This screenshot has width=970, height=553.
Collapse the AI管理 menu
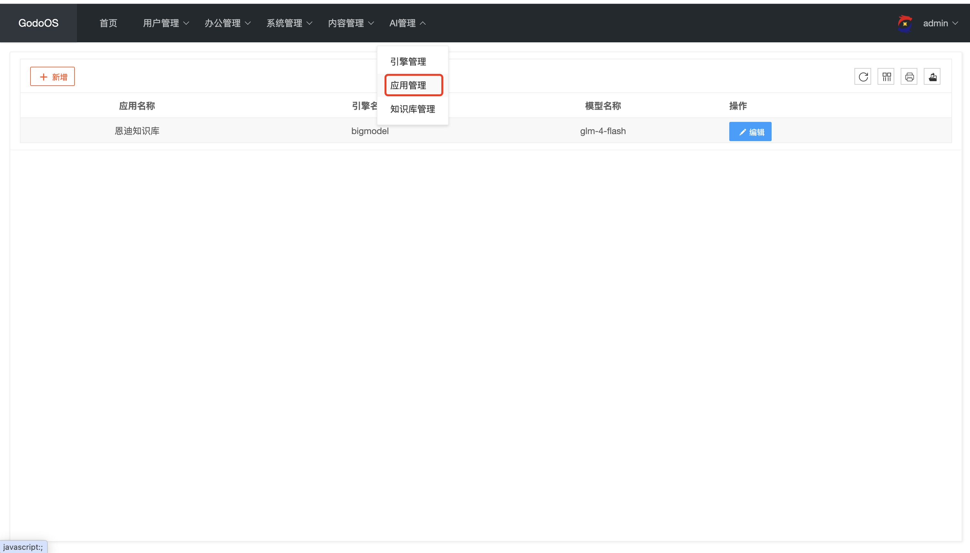point(406,23)
